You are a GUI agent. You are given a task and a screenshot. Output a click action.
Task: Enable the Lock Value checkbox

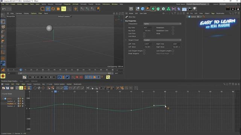[144, 36]
